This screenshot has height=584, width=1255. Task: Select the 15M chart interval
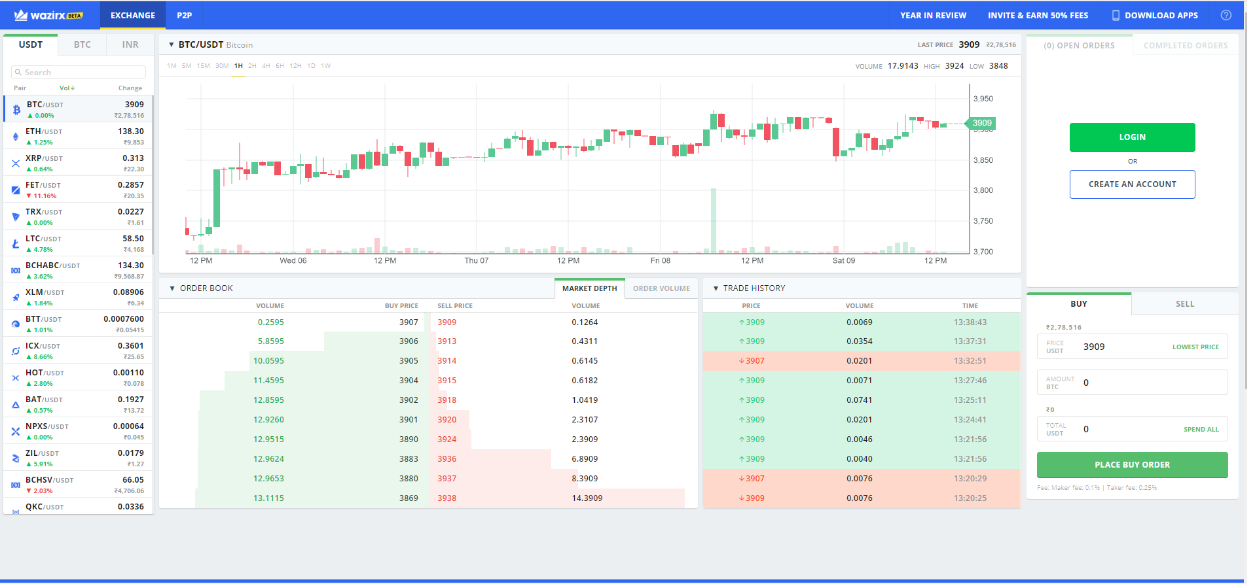pos(204,66)
